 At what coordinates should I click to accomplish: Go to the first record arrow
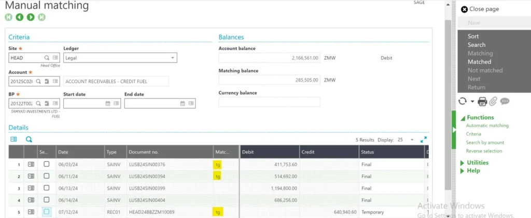point(9,17)
